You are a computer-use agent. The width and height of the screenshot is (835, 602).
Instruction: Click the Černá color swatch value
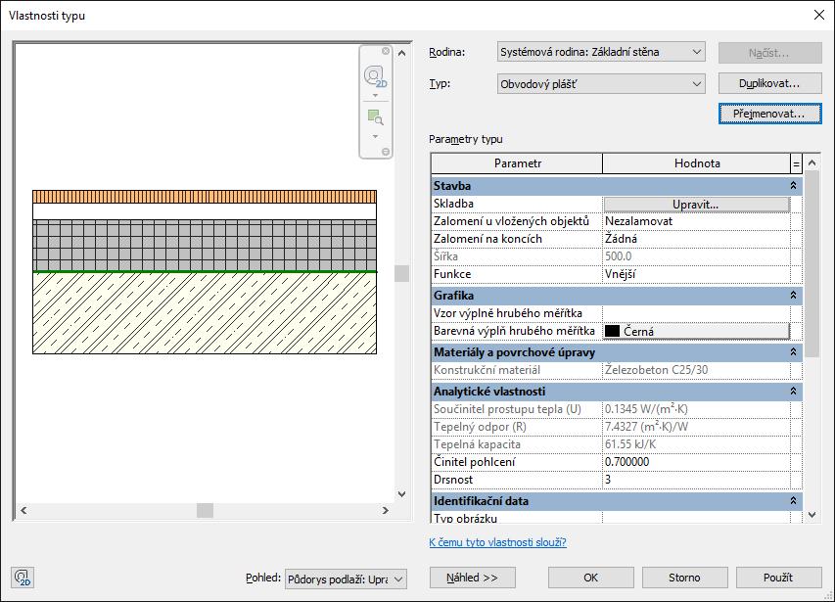tap(696, 331)
